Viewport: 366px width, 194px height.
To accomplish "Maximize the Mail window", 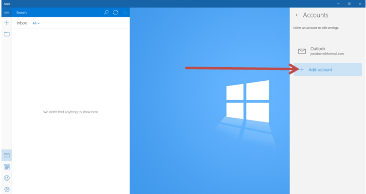I will pos(349,4).
